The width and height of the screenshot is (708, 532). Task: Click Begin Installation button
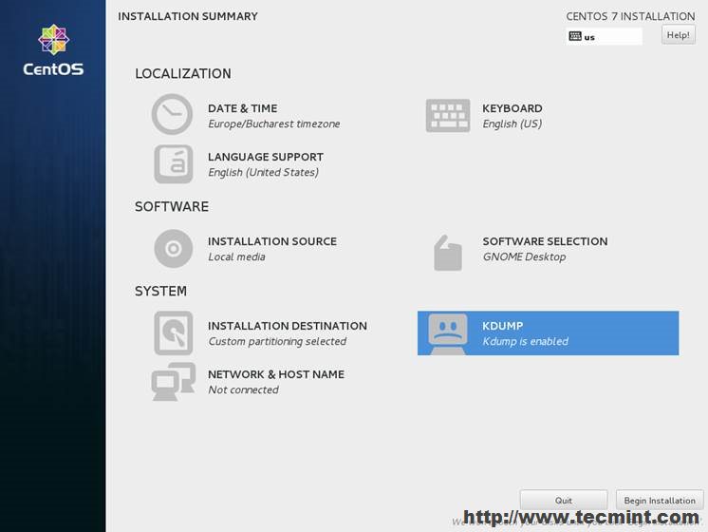(x=660, y=501)
